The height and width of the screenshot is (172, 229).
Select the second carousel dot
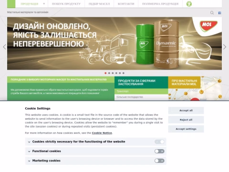(109, 73)
